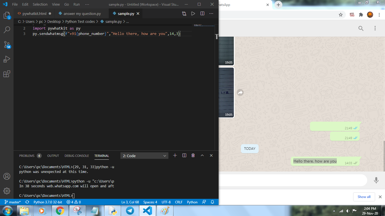Close the terminal panel
The width and height of the screenshot is (385, 216).
[211, 155]
